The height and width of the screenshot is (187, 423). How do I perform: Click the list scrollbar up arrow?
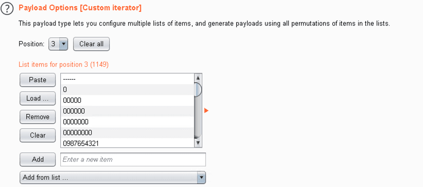198,78
